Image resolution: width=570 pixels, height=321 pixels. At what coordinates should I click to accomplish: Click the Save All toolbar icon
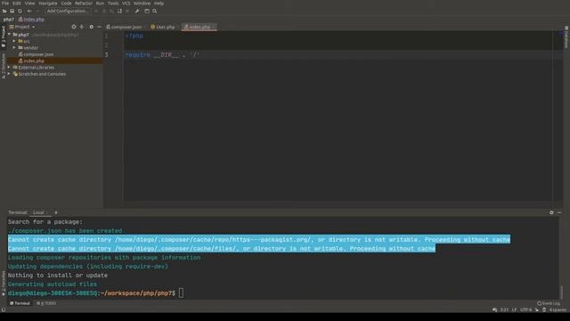[12, 12]
